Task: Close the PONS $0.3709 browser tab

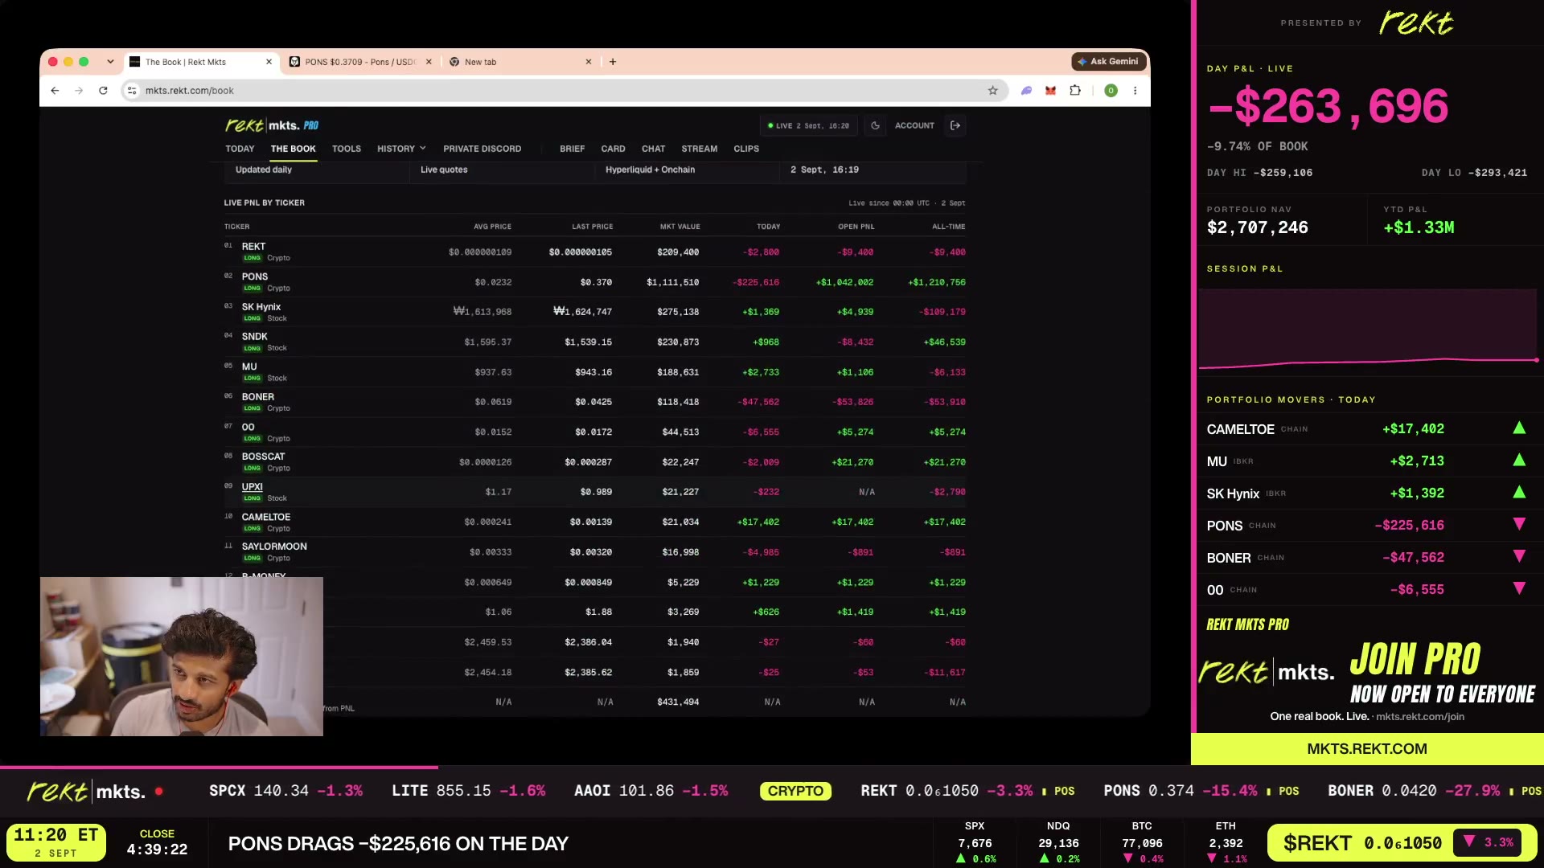Action: [429, 62]
